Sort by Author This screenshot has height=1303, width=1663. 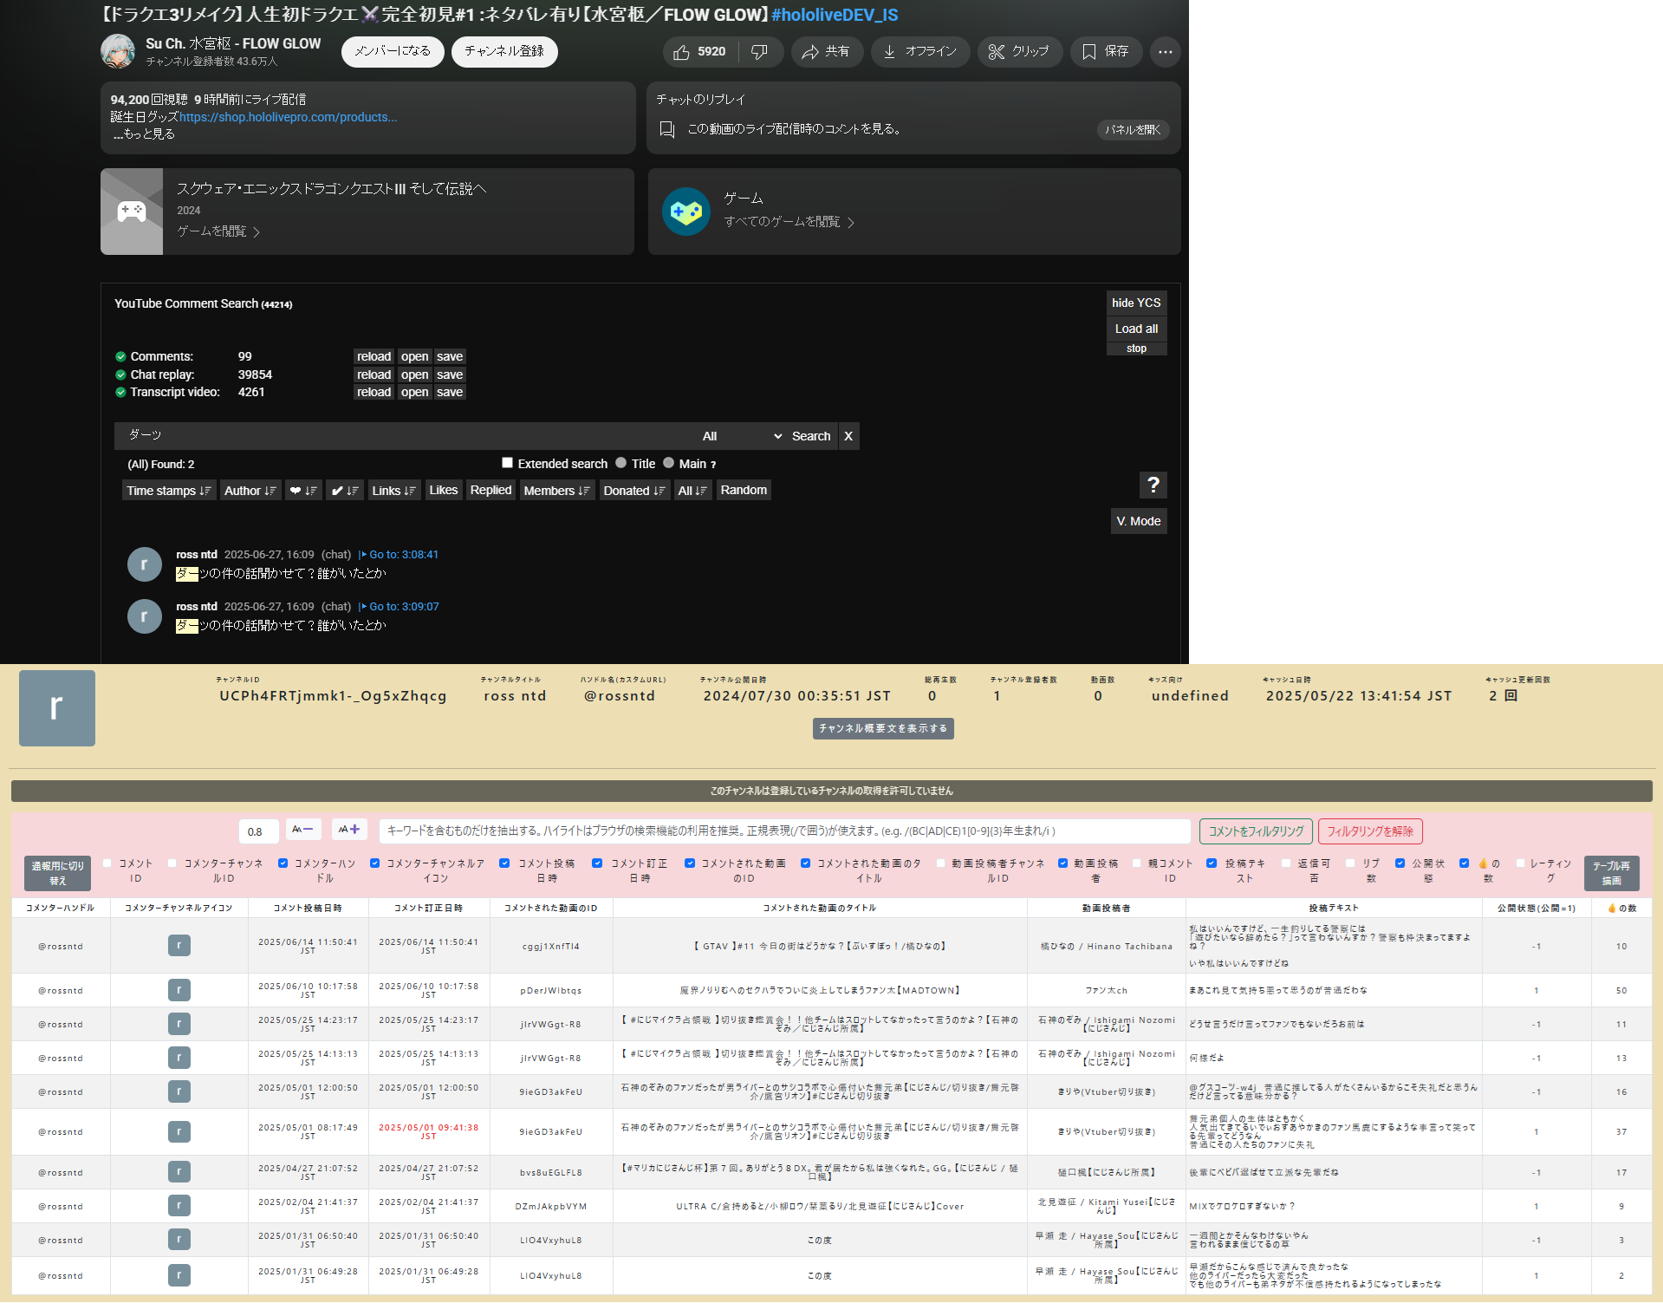(x=250, y=491)
